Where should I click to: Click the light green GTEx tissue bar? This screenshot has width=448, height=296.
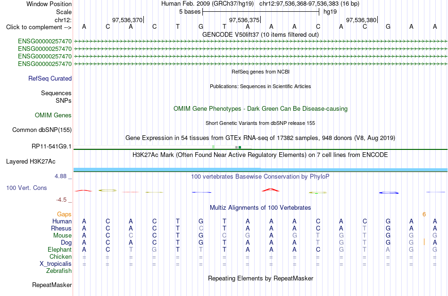214,147
